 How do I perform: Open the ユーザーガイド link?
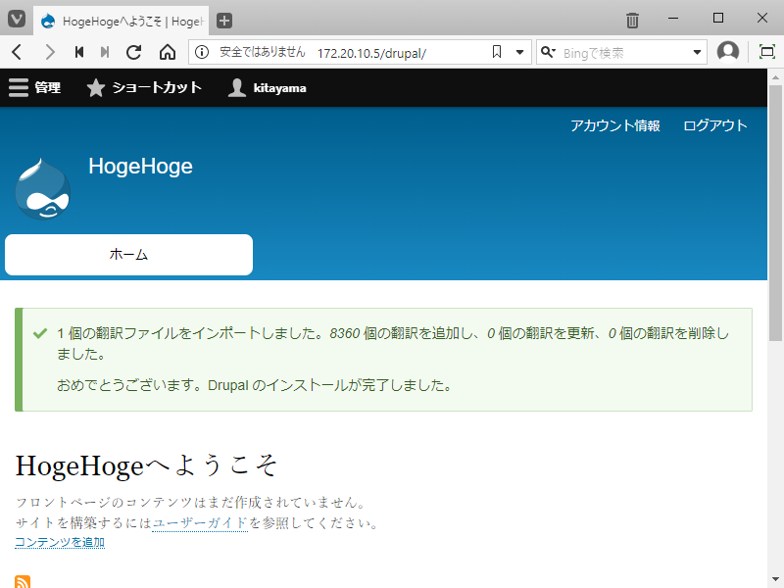[x=200, y=522]
